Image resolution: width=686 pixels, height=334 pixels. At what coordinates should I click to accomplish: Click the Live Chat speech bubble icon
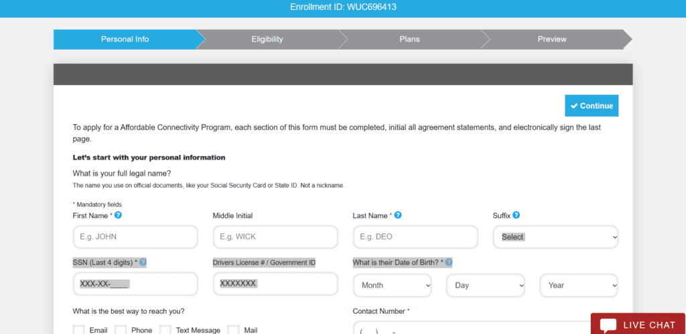pos(608,325)
